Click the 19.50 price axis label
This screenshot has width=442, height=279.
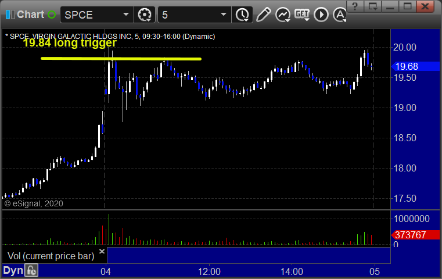pyautogui.click(x=405, y=77)
